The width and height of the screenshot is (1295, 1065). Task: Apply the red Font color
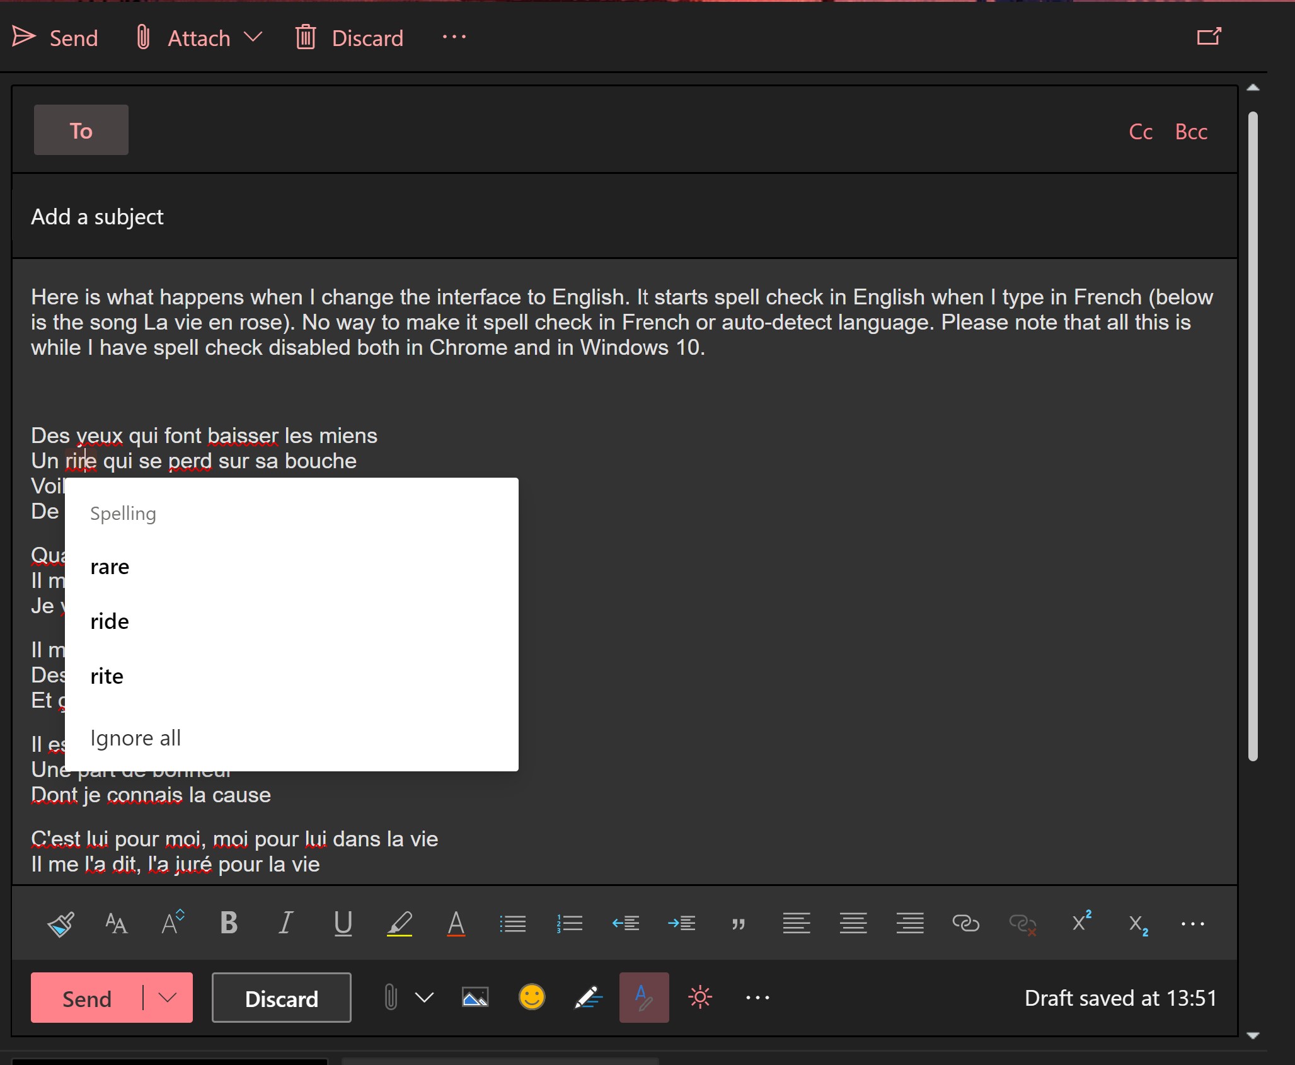456,924
